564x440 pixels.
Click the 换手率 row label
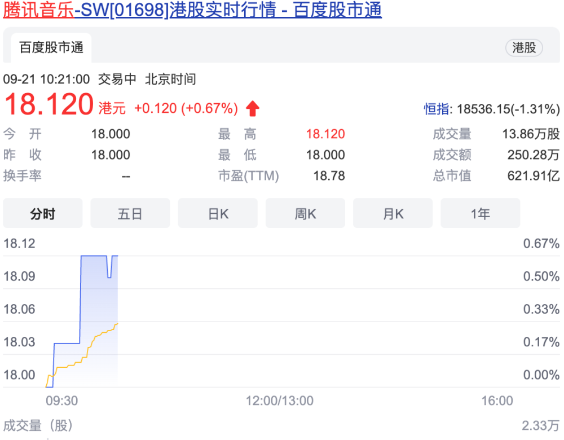click(23, 176)
